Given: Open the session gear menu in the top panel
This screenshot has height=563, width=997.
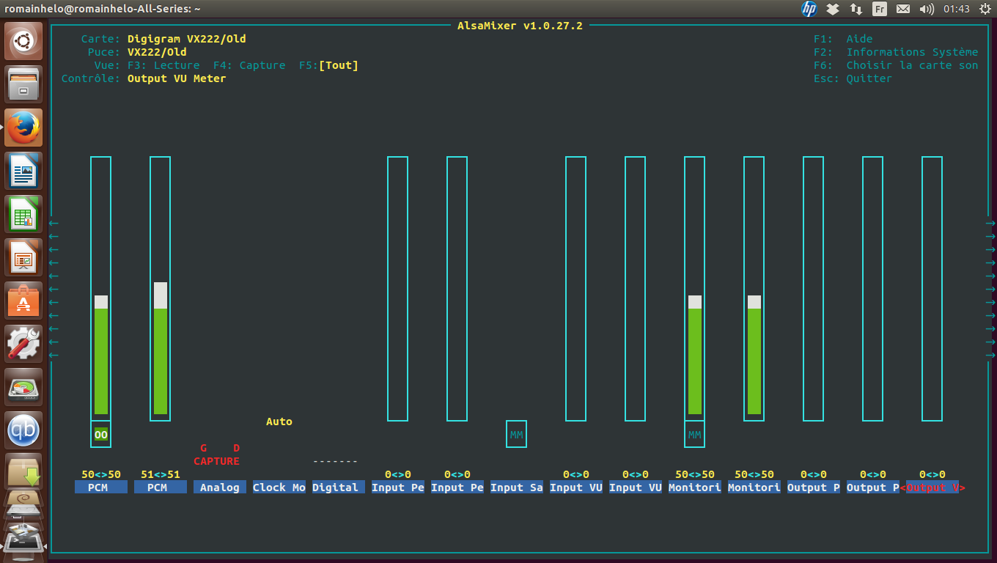Looking at the screenshot, I should pyautogui.click(x=985, y=9).
